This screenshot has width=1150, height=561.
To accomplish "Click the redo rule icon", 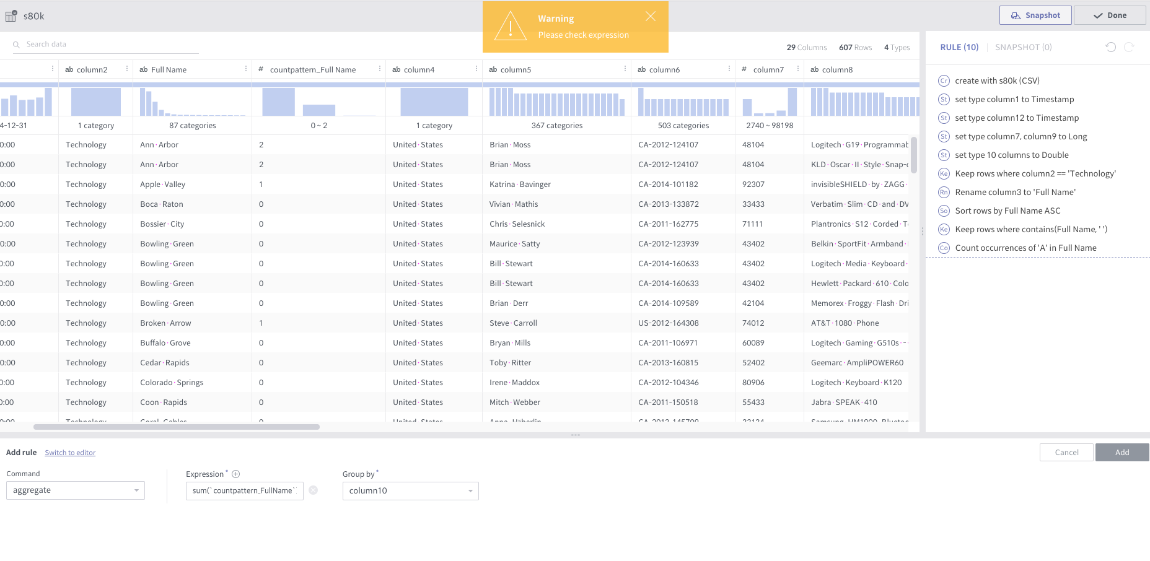I will (x=1129, y=47).
